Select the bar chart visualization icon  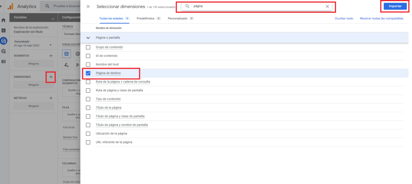click(x=78, y=65)
